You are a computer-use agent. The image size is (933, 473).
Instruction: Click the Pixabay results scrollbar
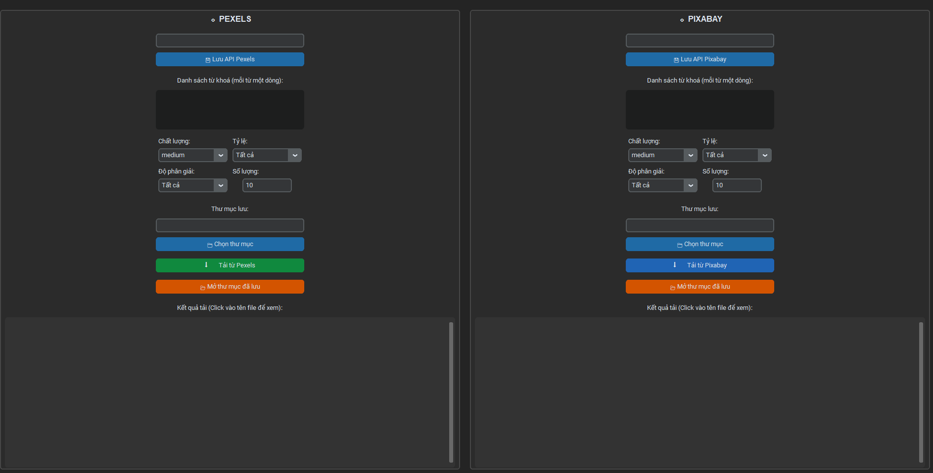(x=921, y=392)
